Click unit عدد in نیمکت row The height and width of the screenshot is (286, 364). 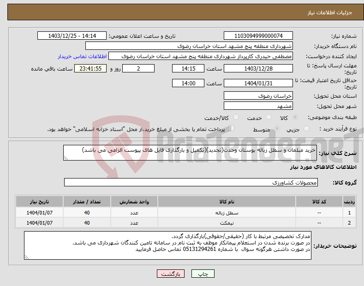(x=134, y=223)
